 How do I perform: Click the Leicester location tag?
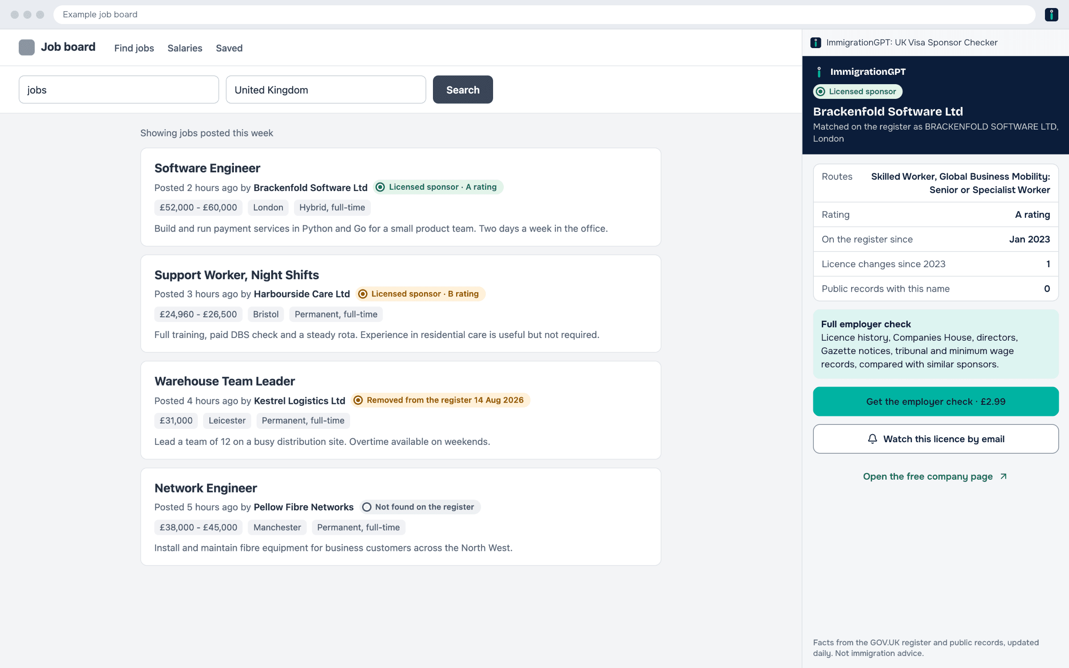click(227, 421)
